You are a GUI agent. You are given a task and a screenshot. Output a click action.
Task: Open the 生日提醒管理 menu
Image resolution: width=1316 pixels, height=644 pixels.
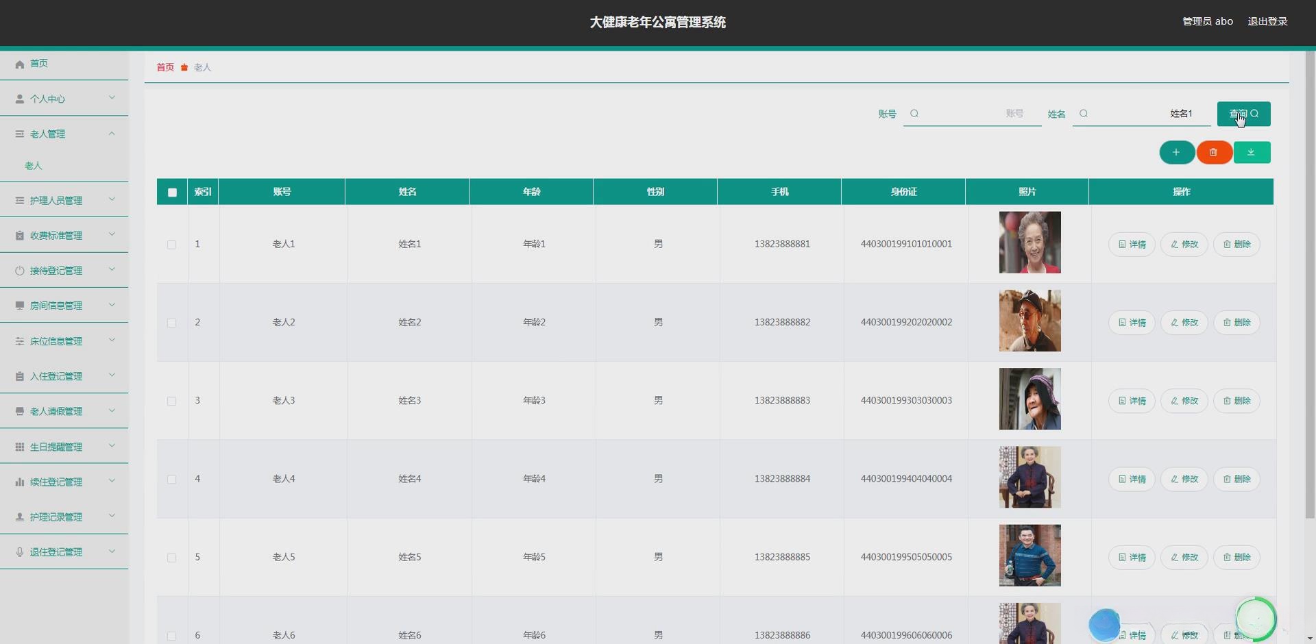click(64, 447)
